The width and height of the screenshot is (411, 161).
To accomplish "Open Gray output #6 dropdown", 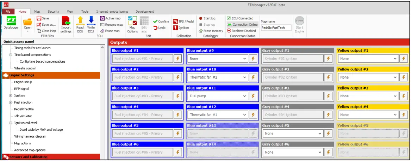I will tap(293, 152).
